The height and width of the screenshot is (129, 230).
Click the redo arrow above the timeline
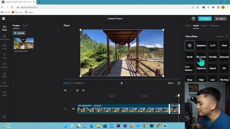(71, 91)
